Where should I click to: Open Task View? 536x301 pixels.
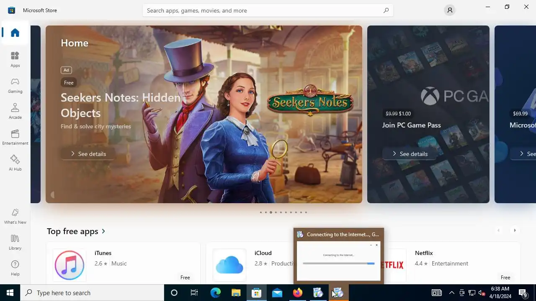194,293
